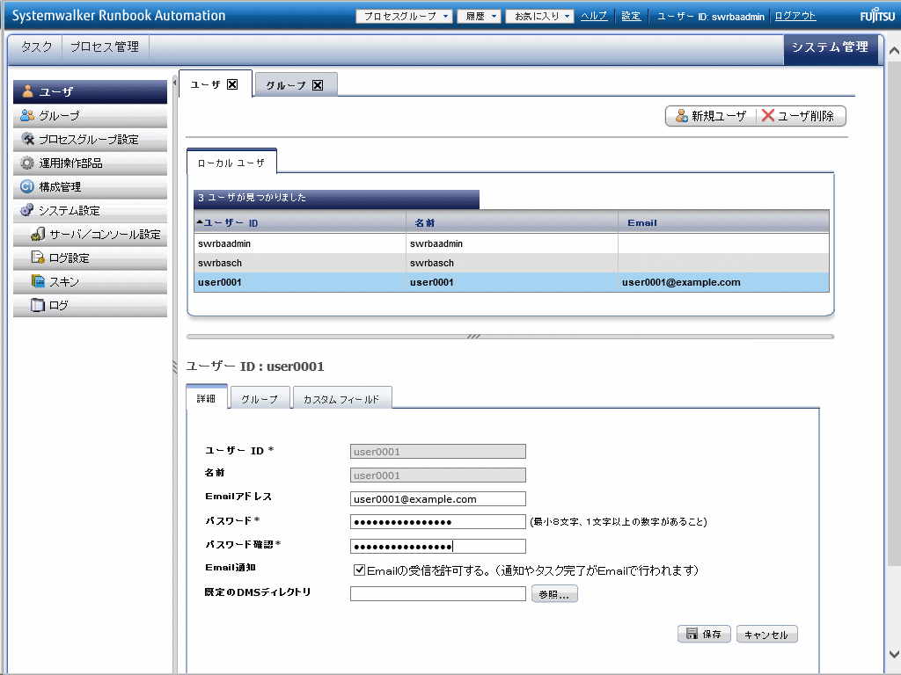Sort by 名前 column header

click(512, 222)
